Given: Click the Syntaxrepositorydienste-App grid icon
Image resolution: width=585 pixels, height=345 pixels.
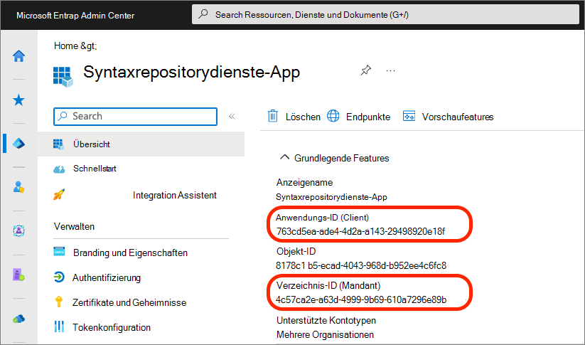Looking at the screenshot, I should coord(63,77).
